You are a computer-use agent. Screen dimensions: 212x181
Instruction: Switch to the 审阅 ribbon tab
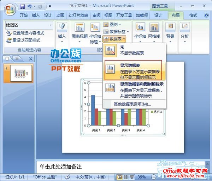pos(96,15)
